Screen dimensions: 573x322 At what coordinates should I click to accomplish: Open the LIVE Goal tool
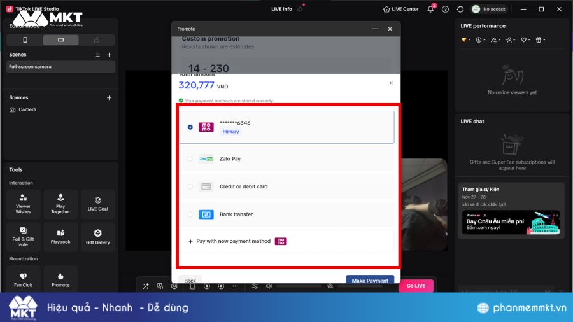click(x=97, y=204)
